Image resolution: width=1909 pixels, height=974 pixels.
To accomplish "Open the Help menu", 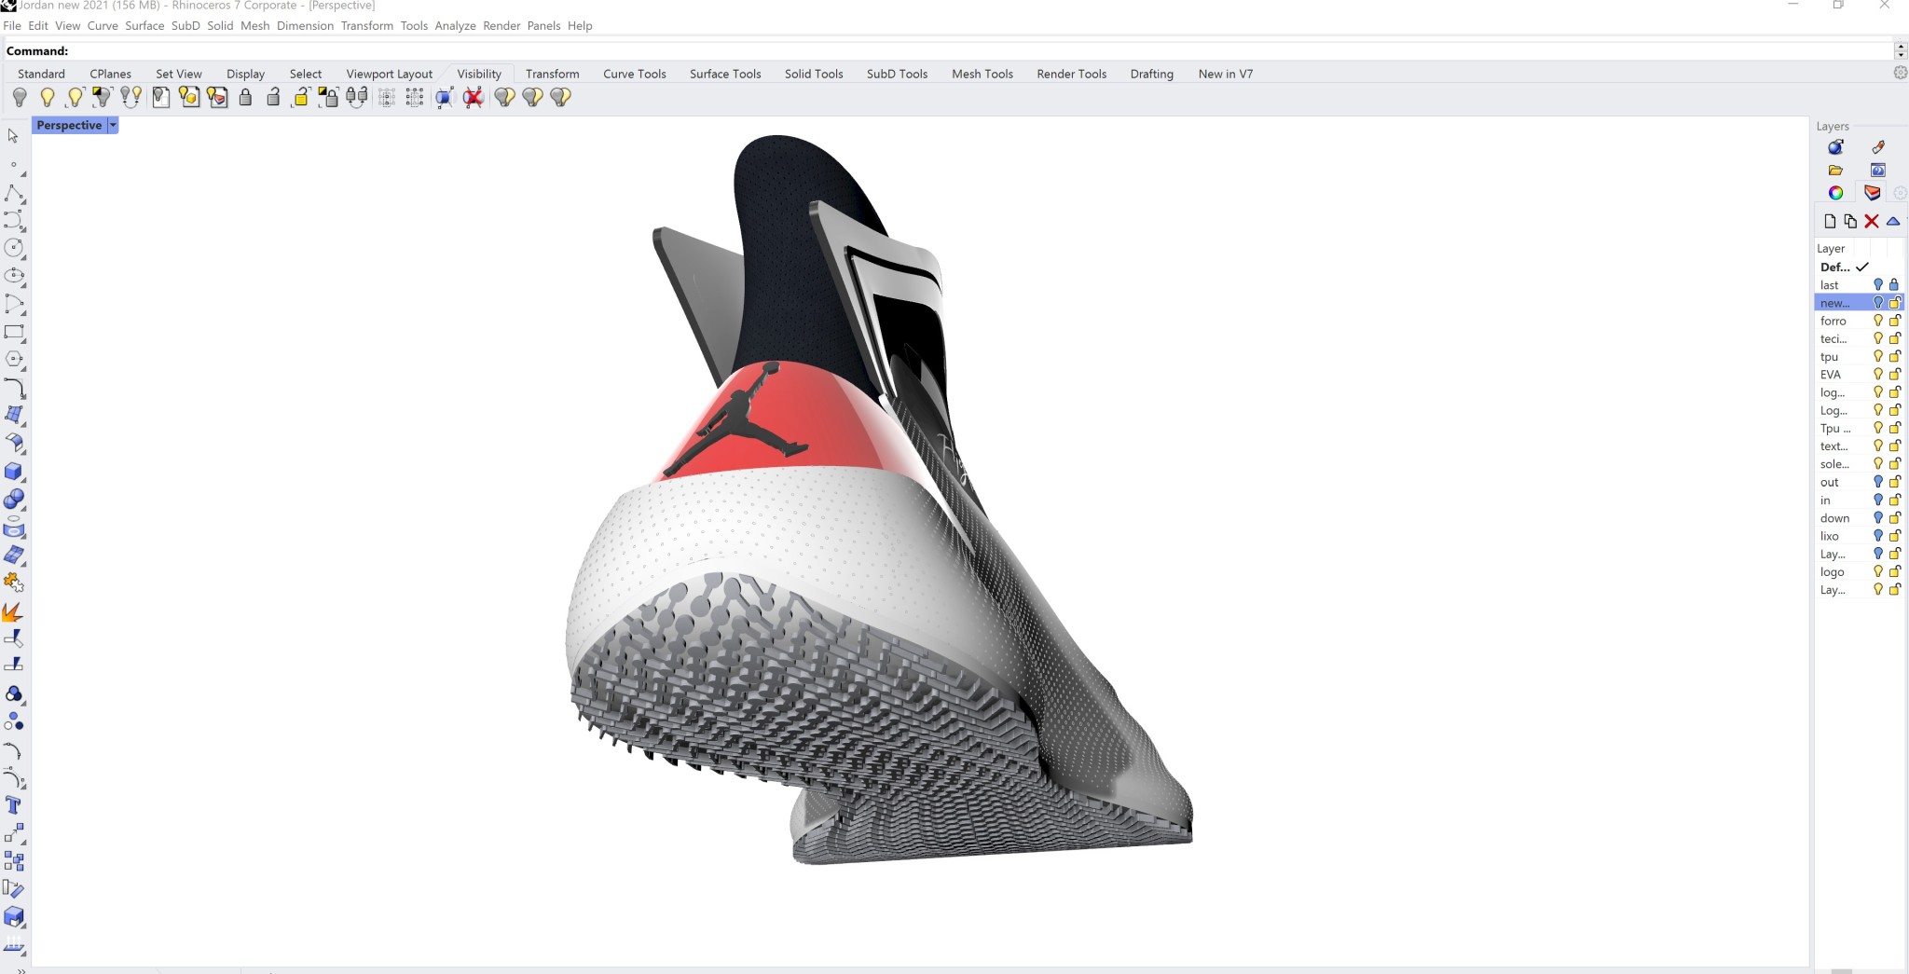I will pos(580,25).
